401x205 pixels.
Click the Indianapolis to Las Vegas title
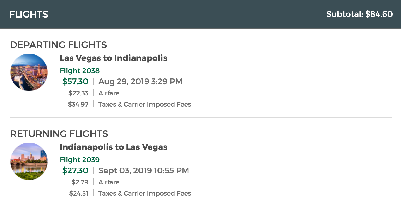click(x=114, y=147)
